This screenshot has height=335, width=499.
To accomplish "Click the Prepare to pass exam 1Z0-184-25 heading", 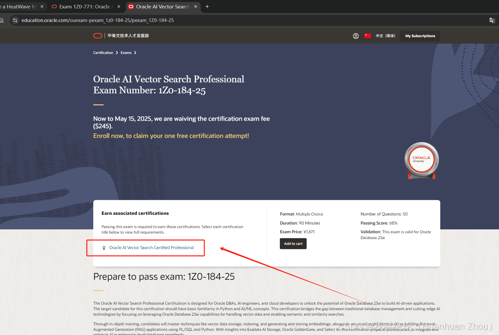I will click(x=164, y=277).
